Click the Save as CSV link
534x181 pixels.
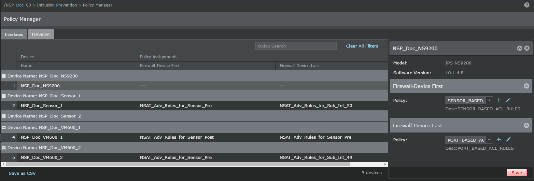coord(22,173)
